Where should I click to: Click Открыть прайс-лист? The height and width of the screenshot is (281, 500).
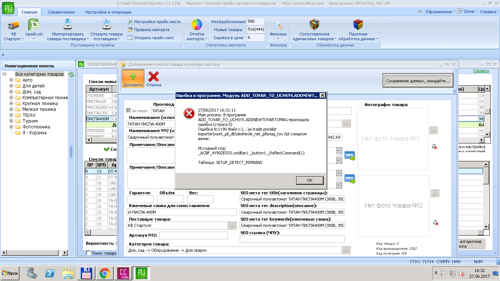click(x=151, y=38)
